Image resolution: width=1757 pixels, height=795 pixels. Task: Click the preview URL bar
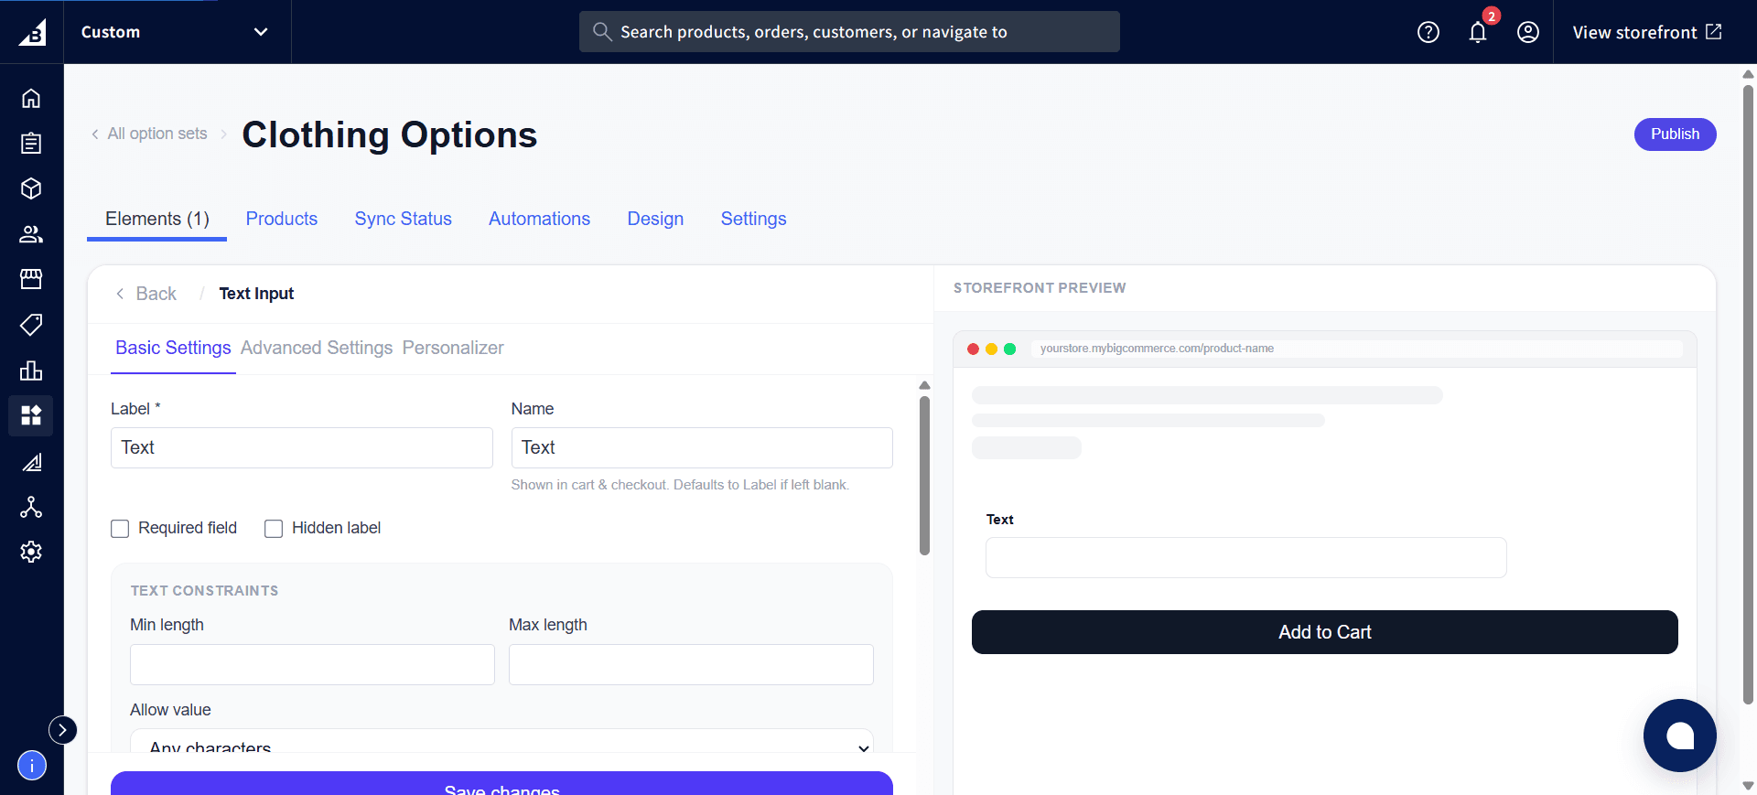(1356, 349)
